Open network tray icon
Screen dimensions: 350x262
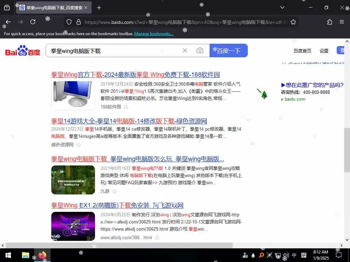[278, 255]
